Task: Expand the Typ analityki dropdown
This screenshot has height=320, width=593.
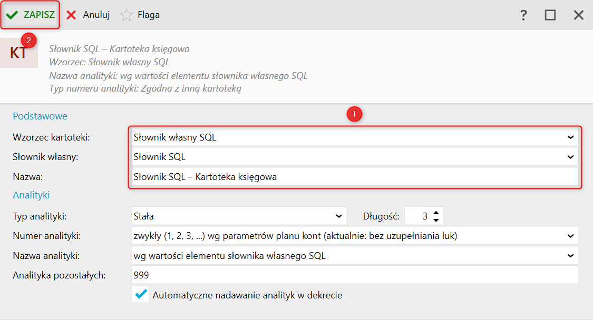Action: 339,216
